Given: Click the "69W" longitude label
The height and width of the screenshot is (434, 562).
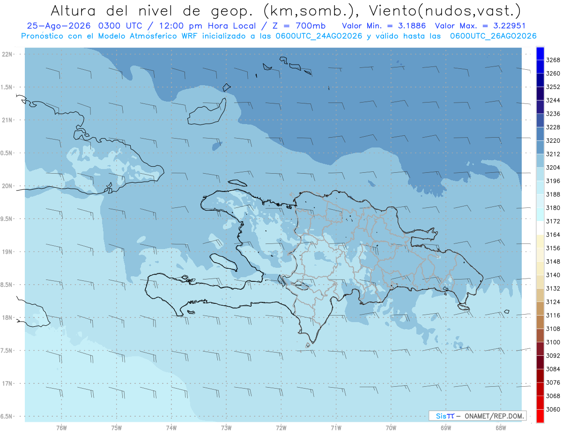Looking at the screenshot, I should click(x=446, y=427).
